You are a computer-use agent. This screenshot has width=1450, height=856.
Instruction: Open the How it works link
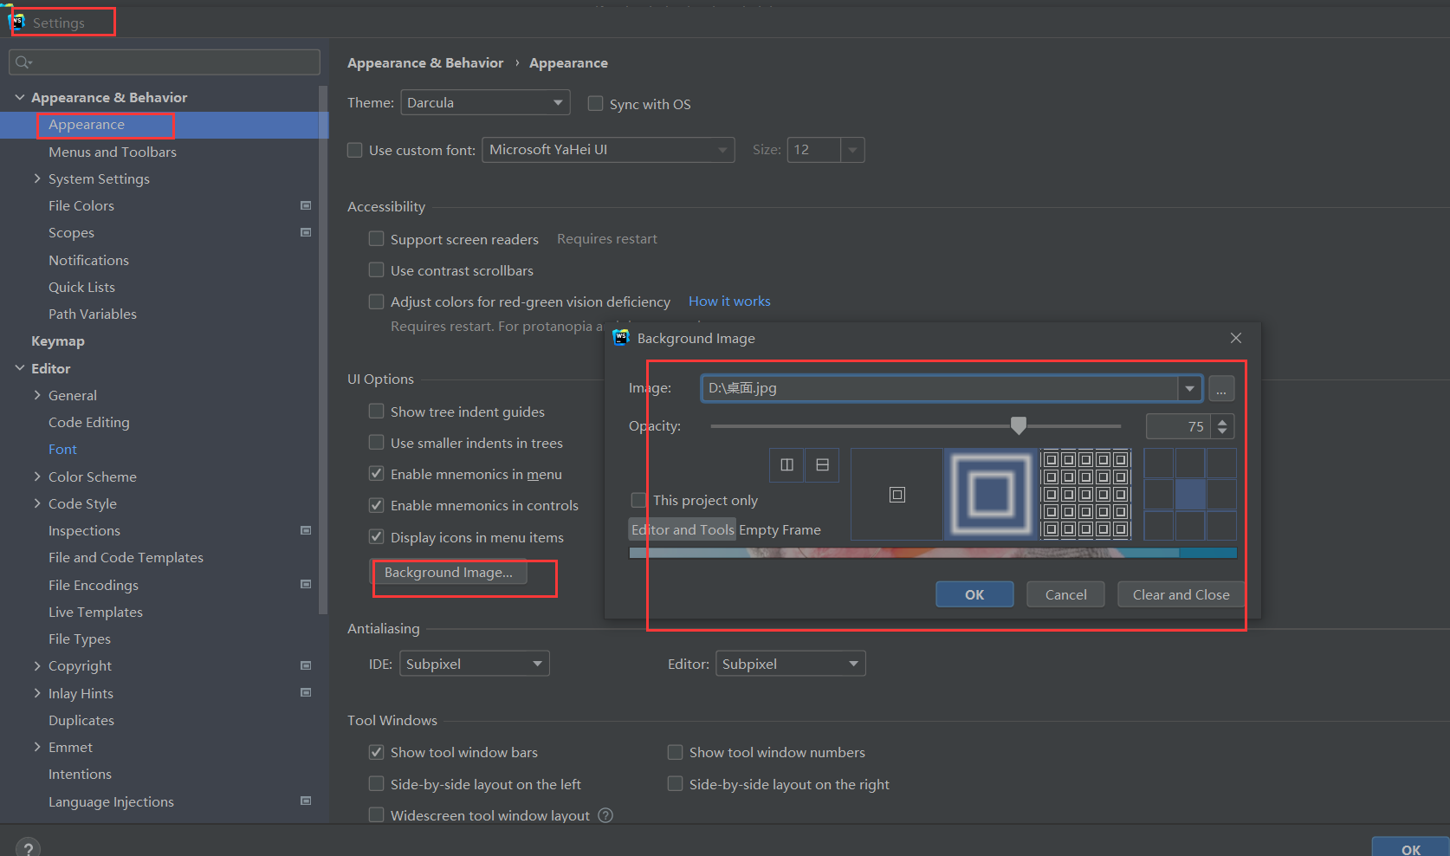coord(728,301)
